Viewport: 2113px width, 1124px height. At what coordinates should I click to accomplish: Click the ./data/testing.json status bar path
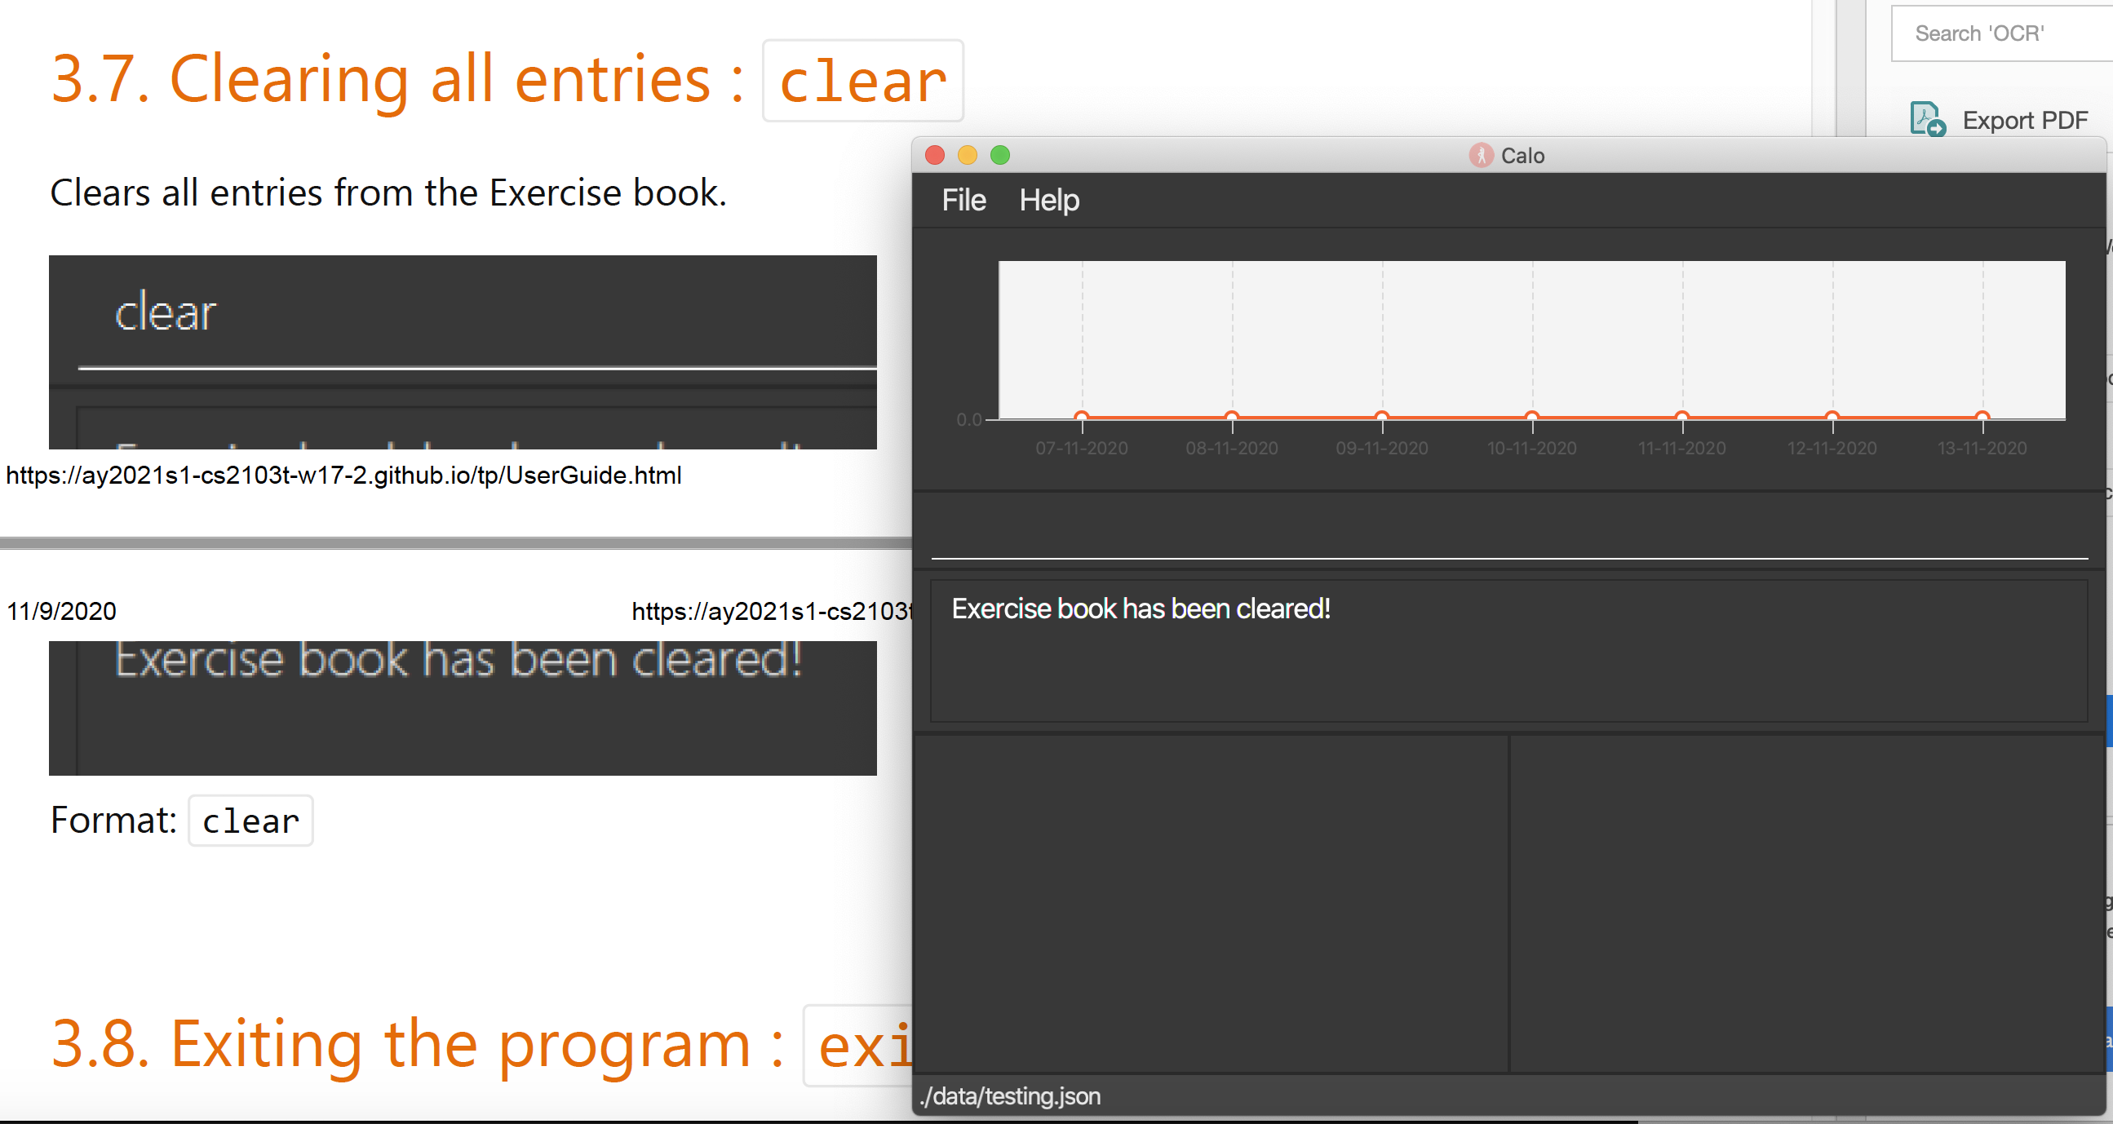1010,1096
